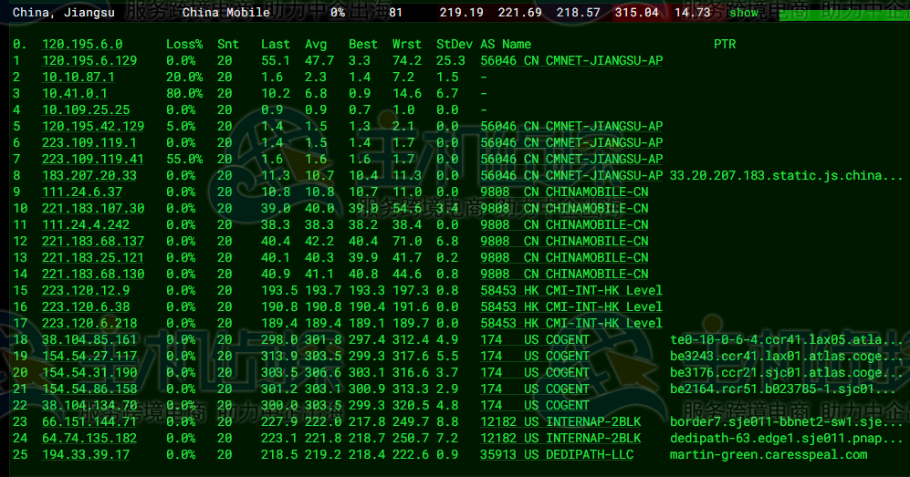Viewport: 910px width, 477px height.
Task: Click IP 223.120.6.218
Action: [89, 324]
